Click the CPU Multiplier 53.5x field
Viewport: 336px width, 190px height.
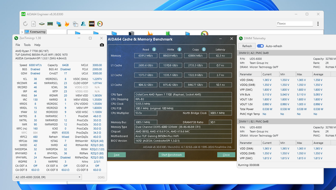click(146, 113)
